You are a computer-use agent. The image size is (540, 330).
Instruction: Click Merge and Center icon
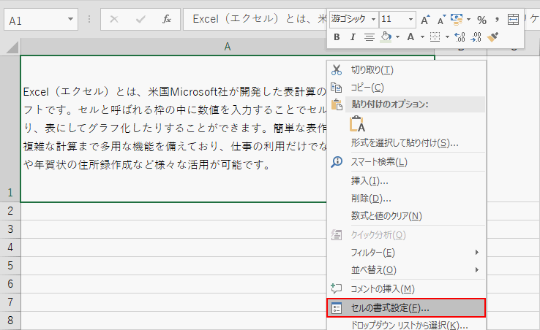tap(513, 20)
